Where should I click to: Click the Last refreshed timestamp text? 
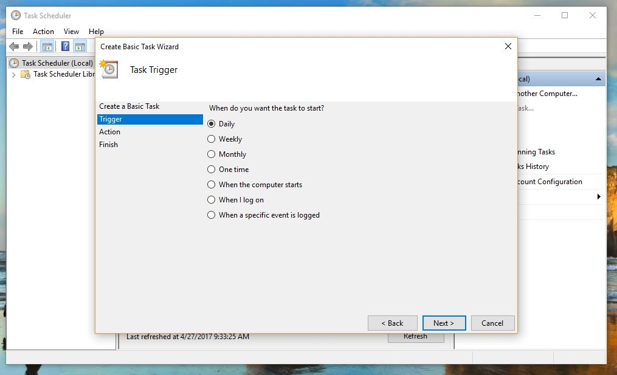[188, 337]
